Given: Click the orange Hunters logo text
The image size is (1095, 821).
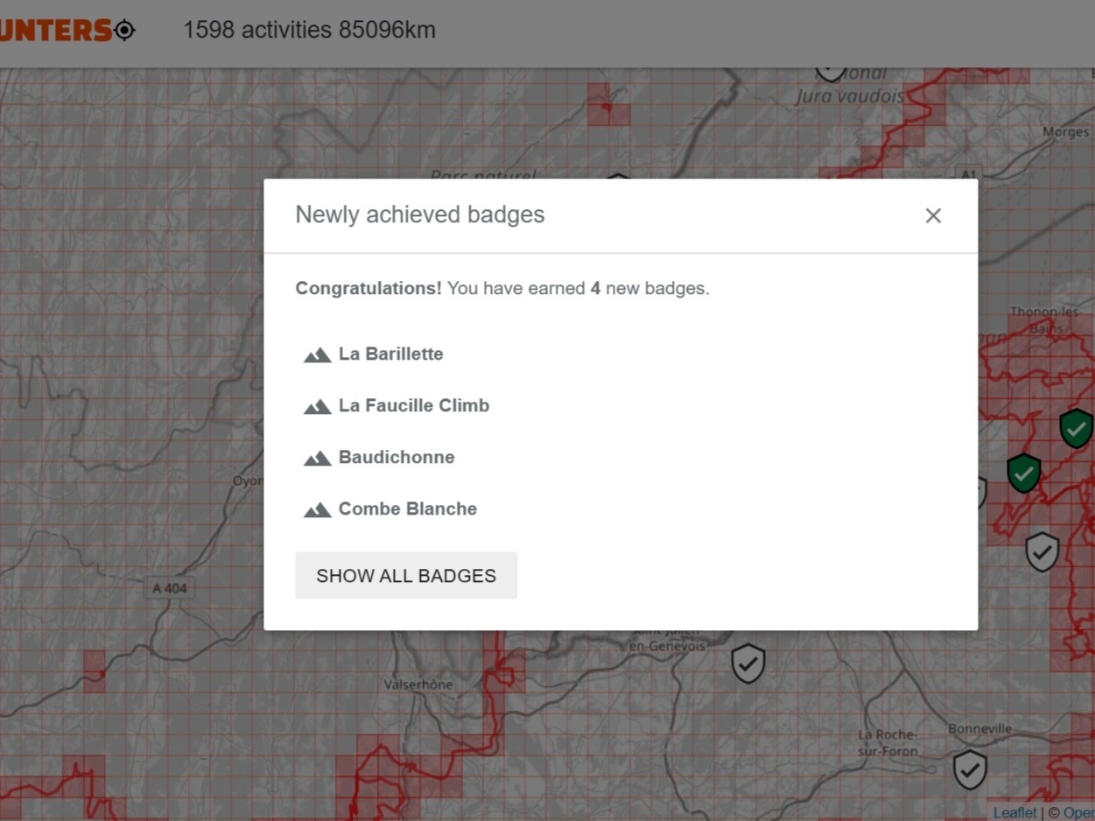Looking at the screenshot, I should click(x=54, y=30).
